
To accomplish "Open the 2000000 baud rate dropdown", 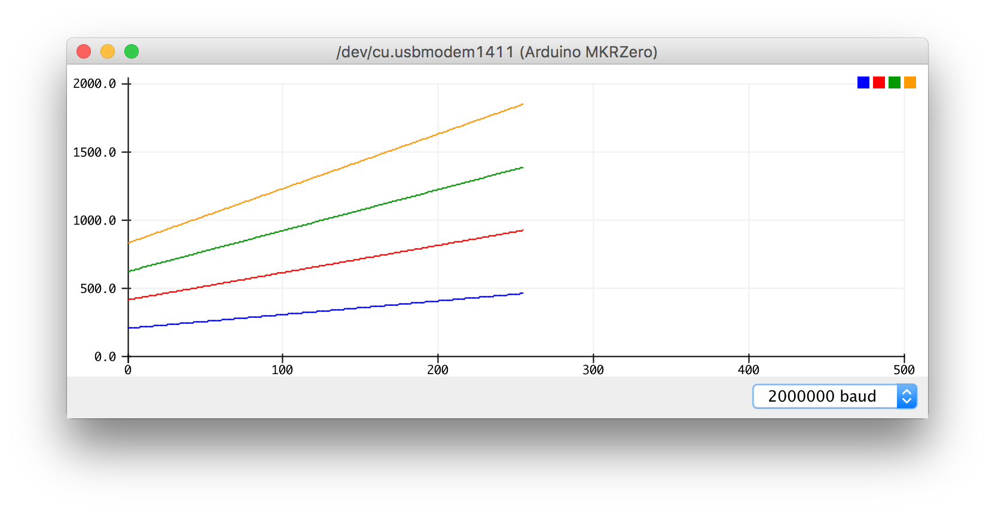I will 834,396.
